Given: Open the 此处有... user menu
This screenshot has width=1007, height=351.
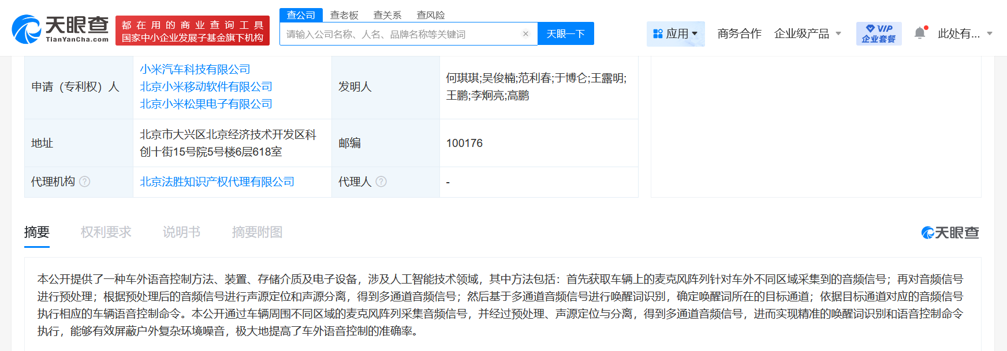Looking at the screenshot, I should (x=965, y=33).
